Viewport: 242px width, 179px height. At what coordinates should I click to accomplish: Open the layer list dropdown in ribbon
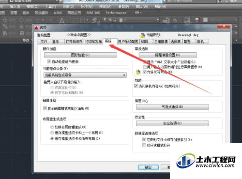click(157, 20)
